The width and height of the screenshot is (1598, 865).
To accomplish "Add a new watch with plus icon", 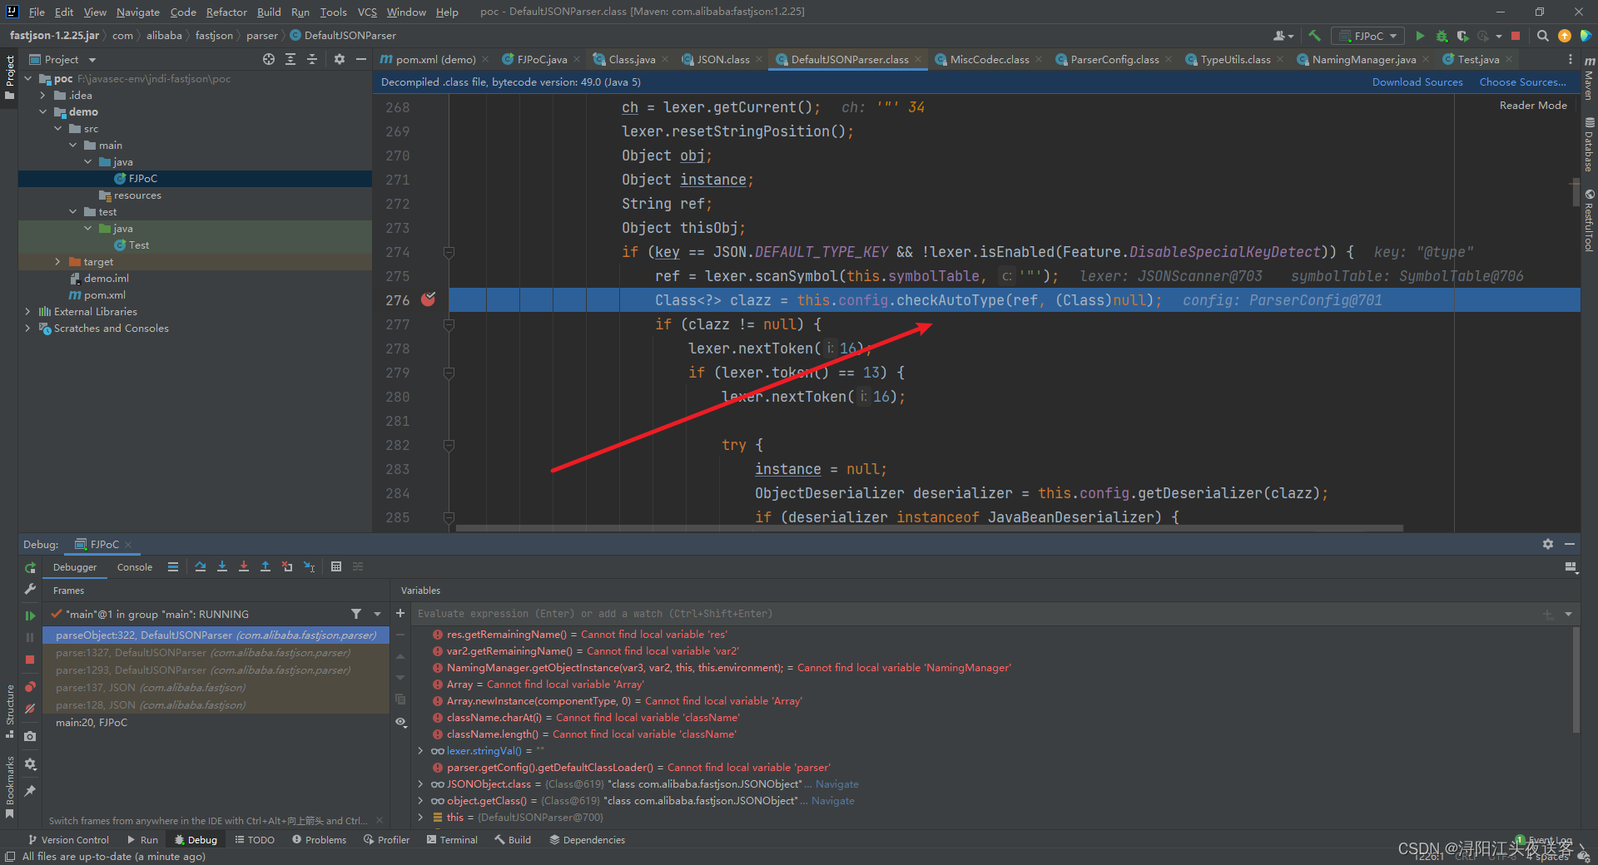I will pyautogui.click(x=400, y=613).
